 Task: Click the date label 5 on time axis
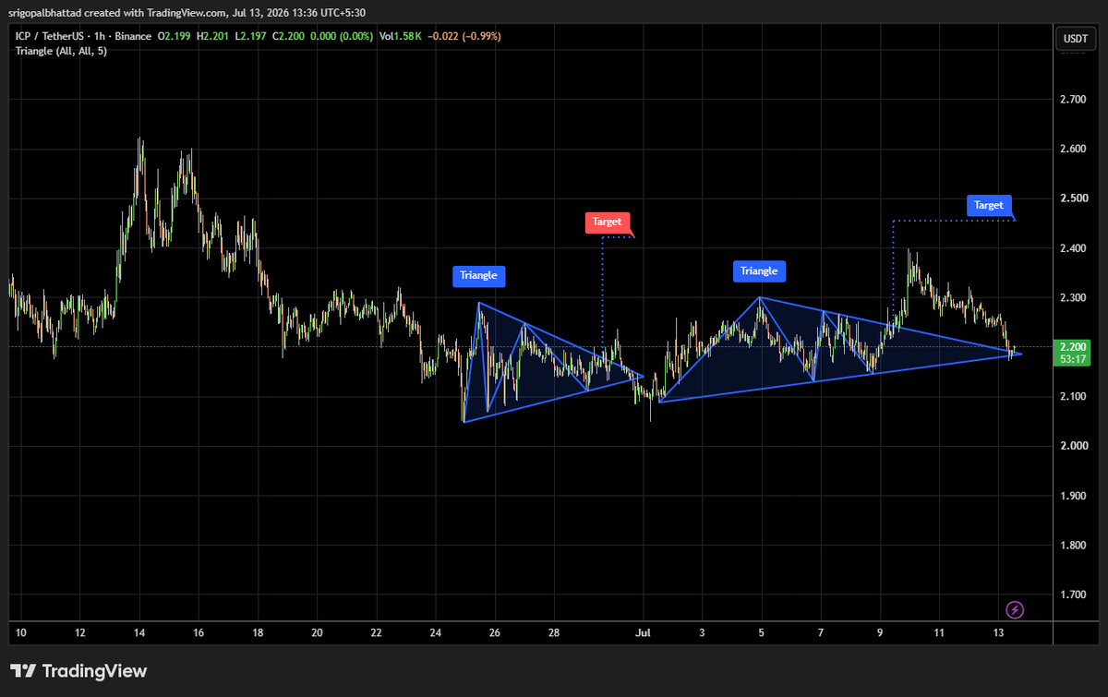pos(762,633)
